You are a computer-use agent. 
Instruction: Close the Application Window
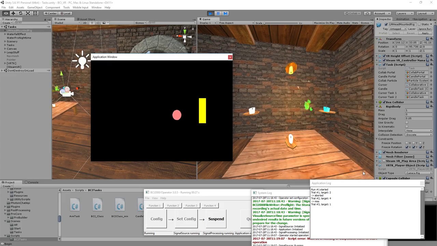click(230, 57)
